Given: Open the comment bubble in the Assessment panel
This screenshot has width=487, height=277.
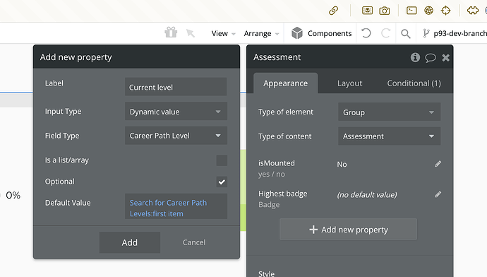Looking at the screenshot, I should 431,57.
